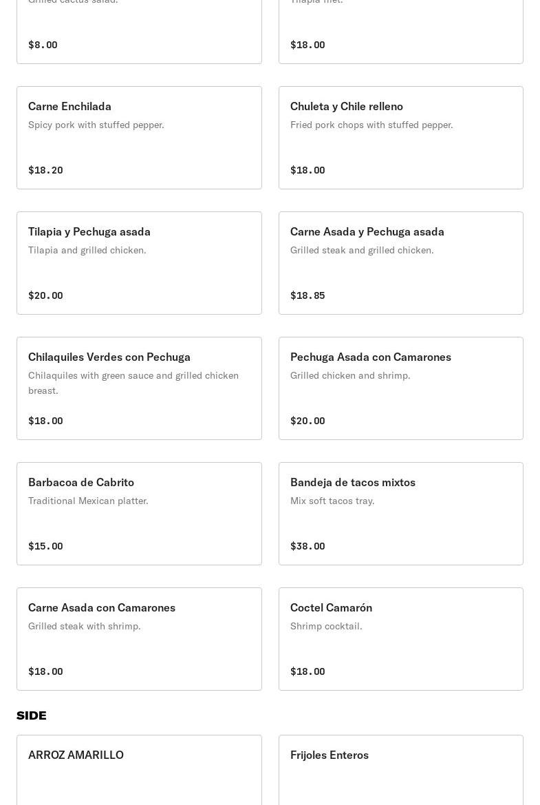The width and height of the screenshot is (540, 805).
Task: Click the $15.00 price label
Action: click(x=45, y=546)
